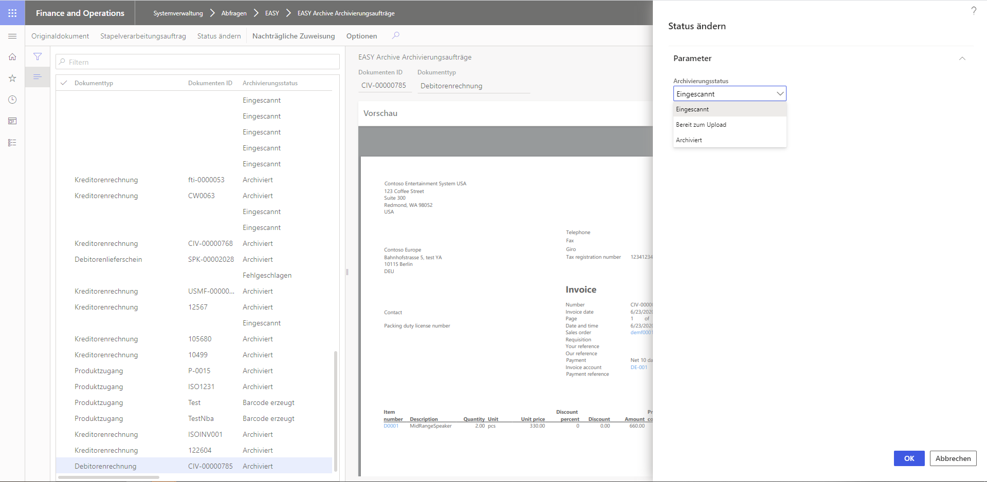Select row Test with Barcode erzeugt
The image size is (987, 482).
194,402
